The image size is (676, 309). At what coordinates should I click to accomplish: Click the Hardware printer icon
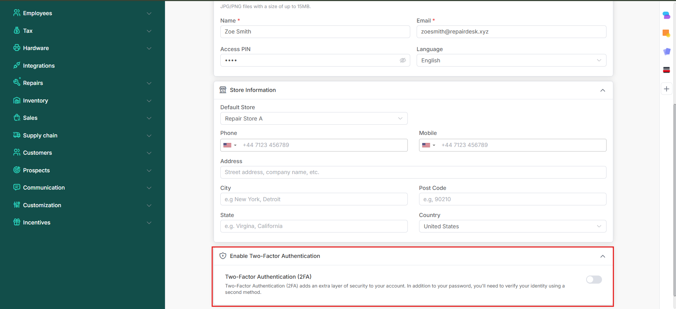pos(17,48)
